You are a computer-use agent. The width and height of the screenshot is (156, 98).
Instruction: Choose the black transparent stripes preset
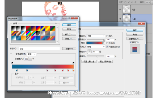38,33
